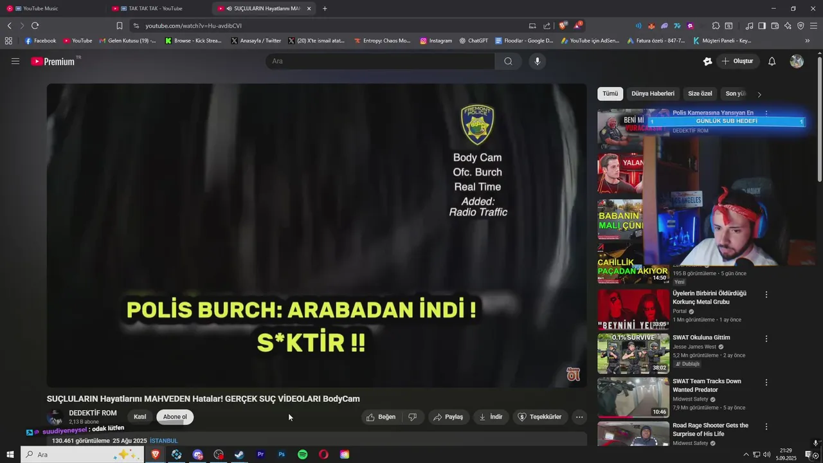This screenshot has width=823, height=463.
Task: Click the address bar URL
Action: coord(194,26)
